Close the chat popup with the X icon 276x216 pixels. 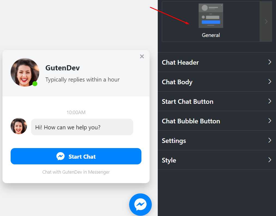point(142,56)
